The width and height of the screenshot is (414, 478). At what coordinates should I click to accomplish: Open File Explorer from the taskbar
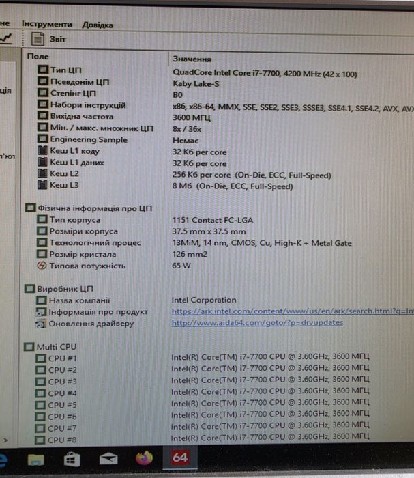[x=36, y=460]
